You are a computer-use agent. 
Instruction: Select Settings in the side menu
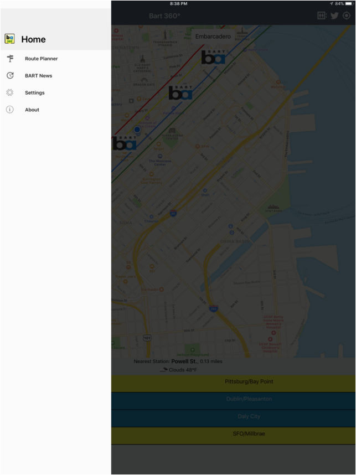click(55, 92)
